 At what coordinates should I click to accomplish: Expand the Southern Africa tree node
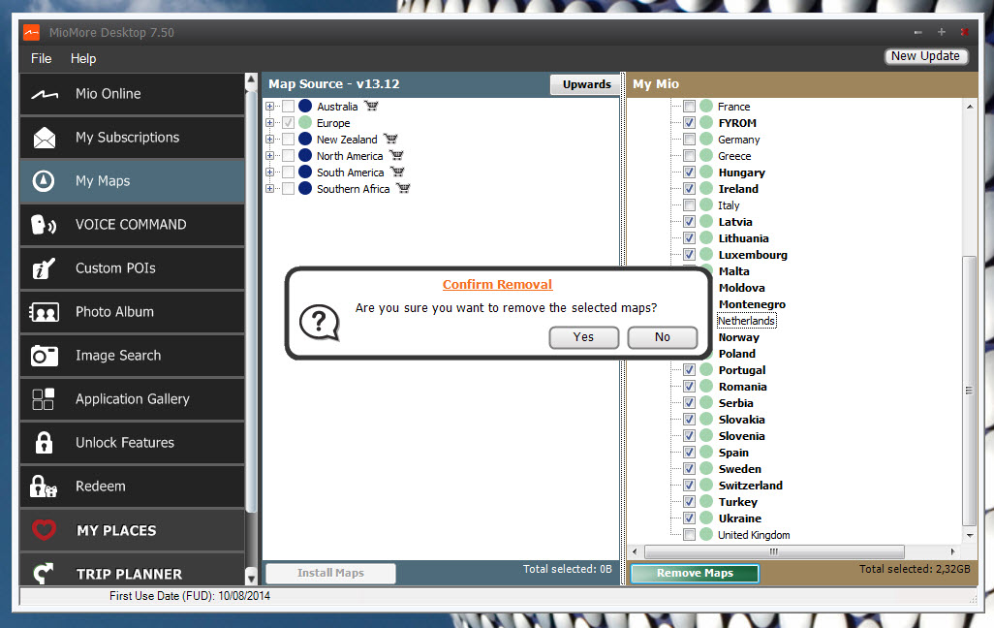(270, 188)
